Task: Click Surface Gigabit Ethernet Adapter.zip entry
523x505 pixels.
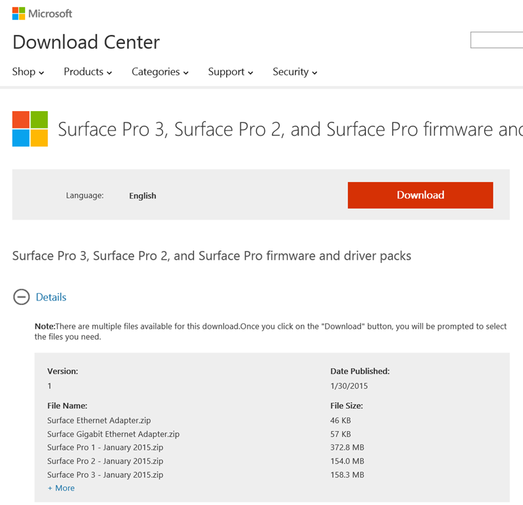Action: 113,434
